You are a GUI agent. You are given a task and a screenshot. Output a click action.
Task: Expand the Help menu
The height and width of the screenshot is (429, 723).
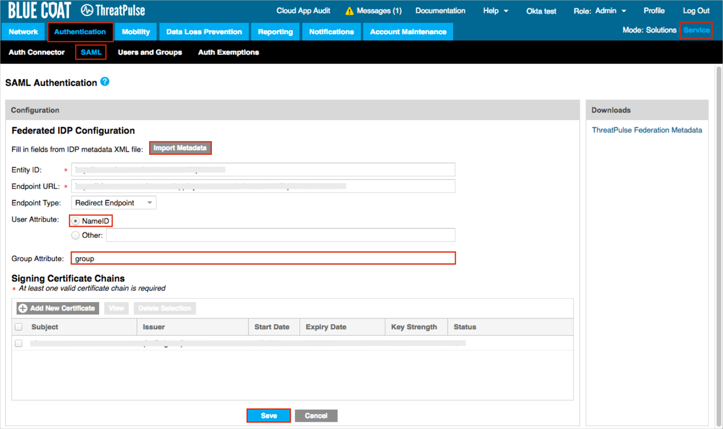click(x=495, y=11)
